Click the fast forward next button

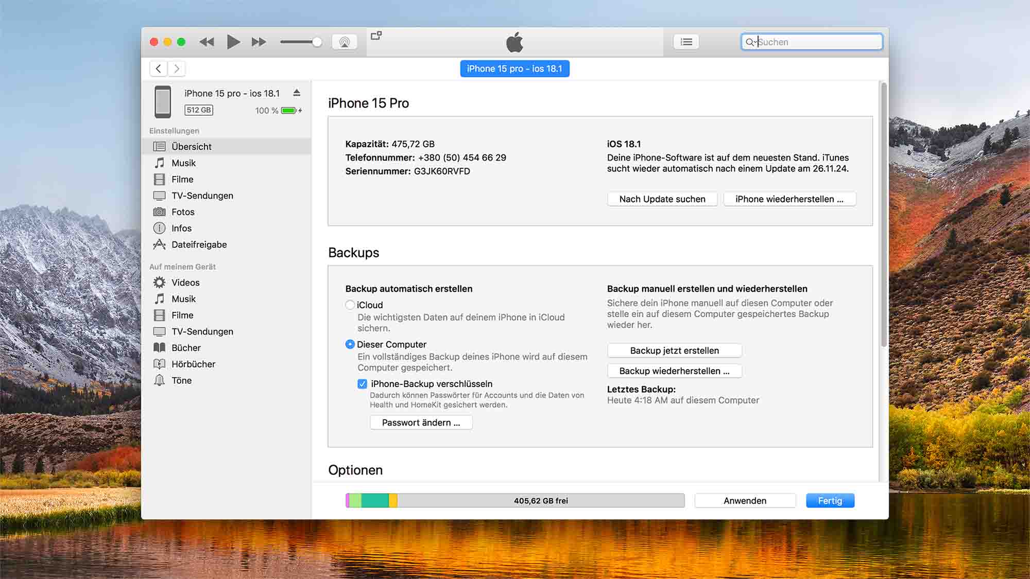click(x=259, y=42)
